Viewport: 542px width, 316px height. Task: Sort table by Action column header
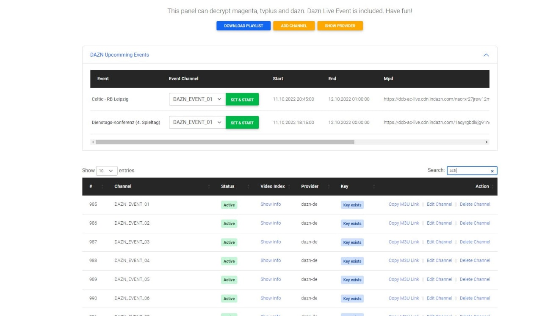(438, 186)
